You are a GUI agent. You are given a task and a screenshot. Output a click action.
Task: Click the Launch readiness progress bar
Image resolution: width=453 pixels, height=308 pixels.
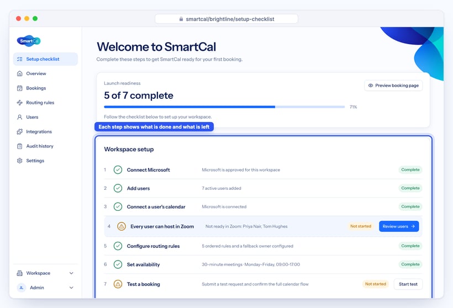coord(224,107)
